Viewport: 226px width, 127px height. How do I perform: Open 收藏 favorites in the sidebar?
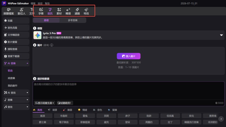[x=16, y=21]
